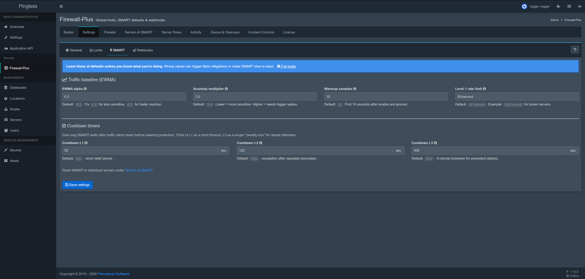The width and height of the screenshot is (585, 279).
Task: Click the Cooldown L3 input field
Action: click(489, 150)
